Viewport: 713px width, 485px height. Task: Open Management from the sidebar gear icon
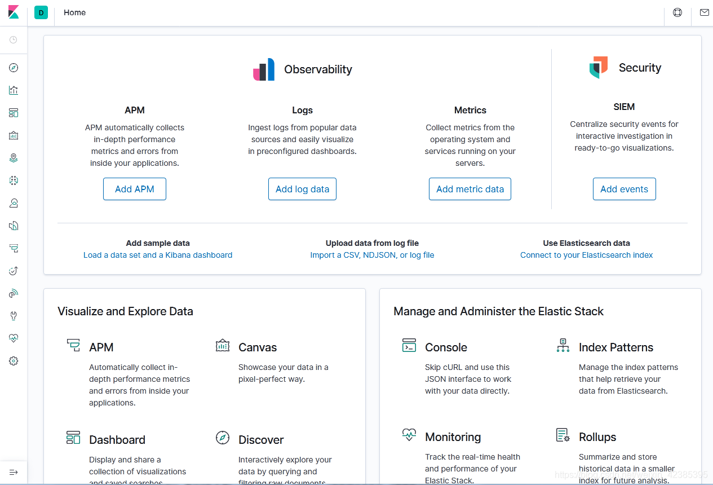(14, 361)
